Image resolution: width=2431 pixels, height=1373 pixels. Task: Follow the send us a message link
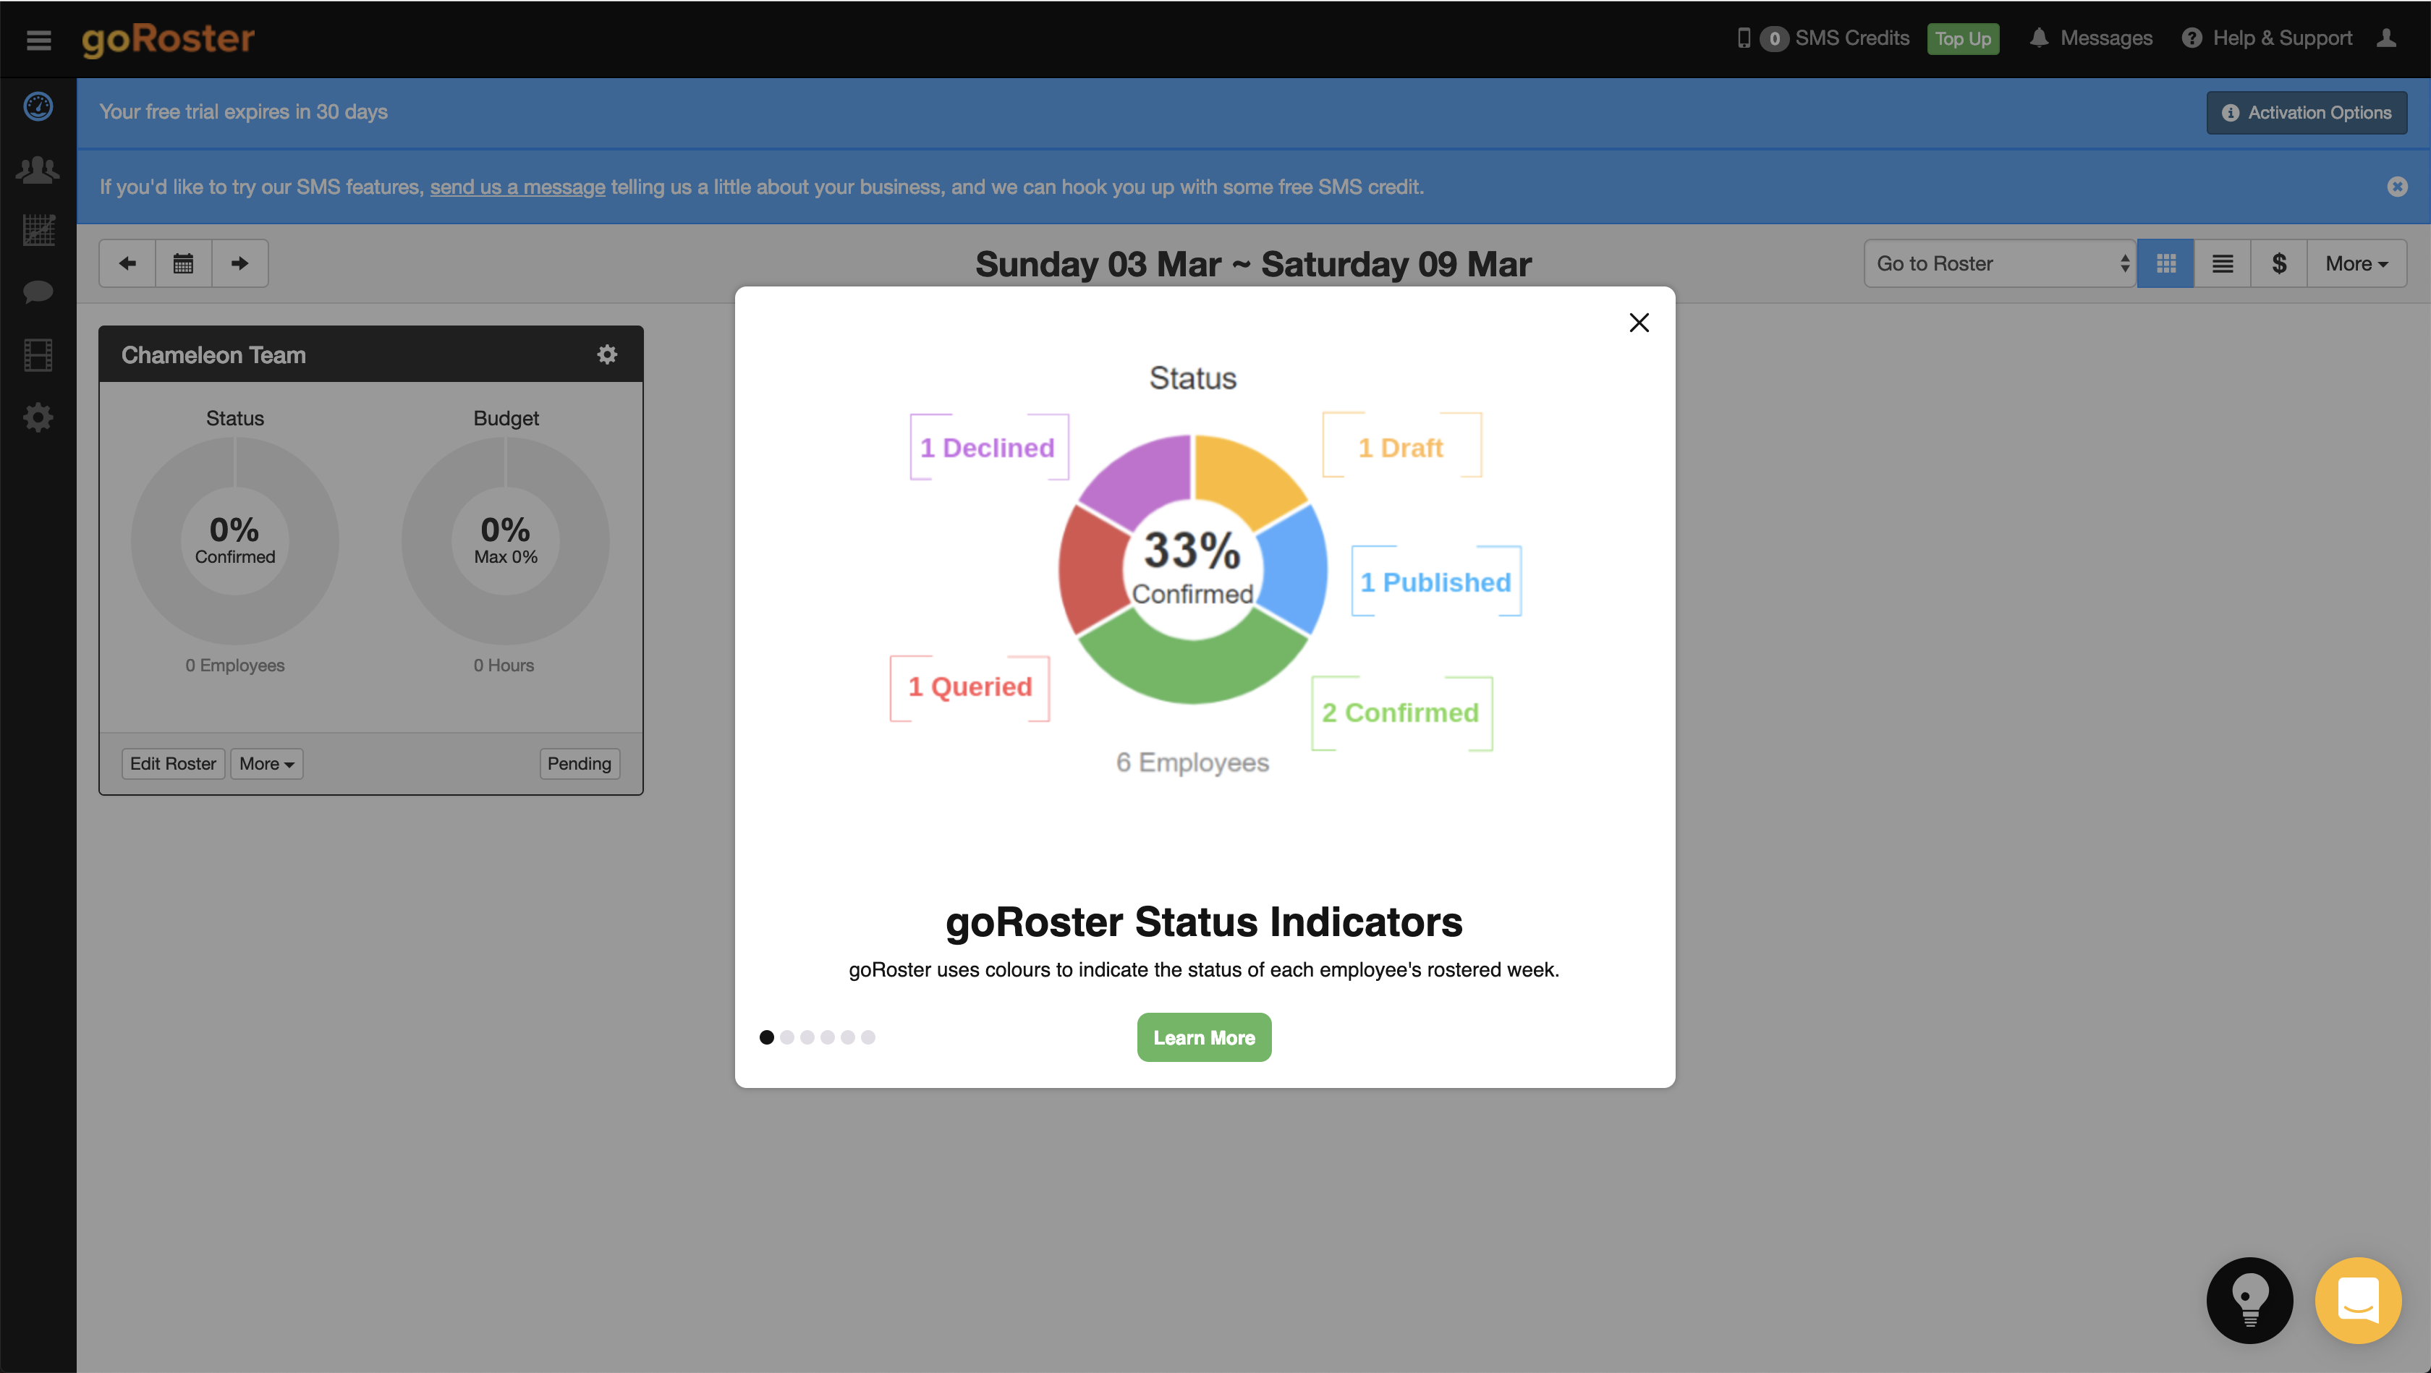517,187
